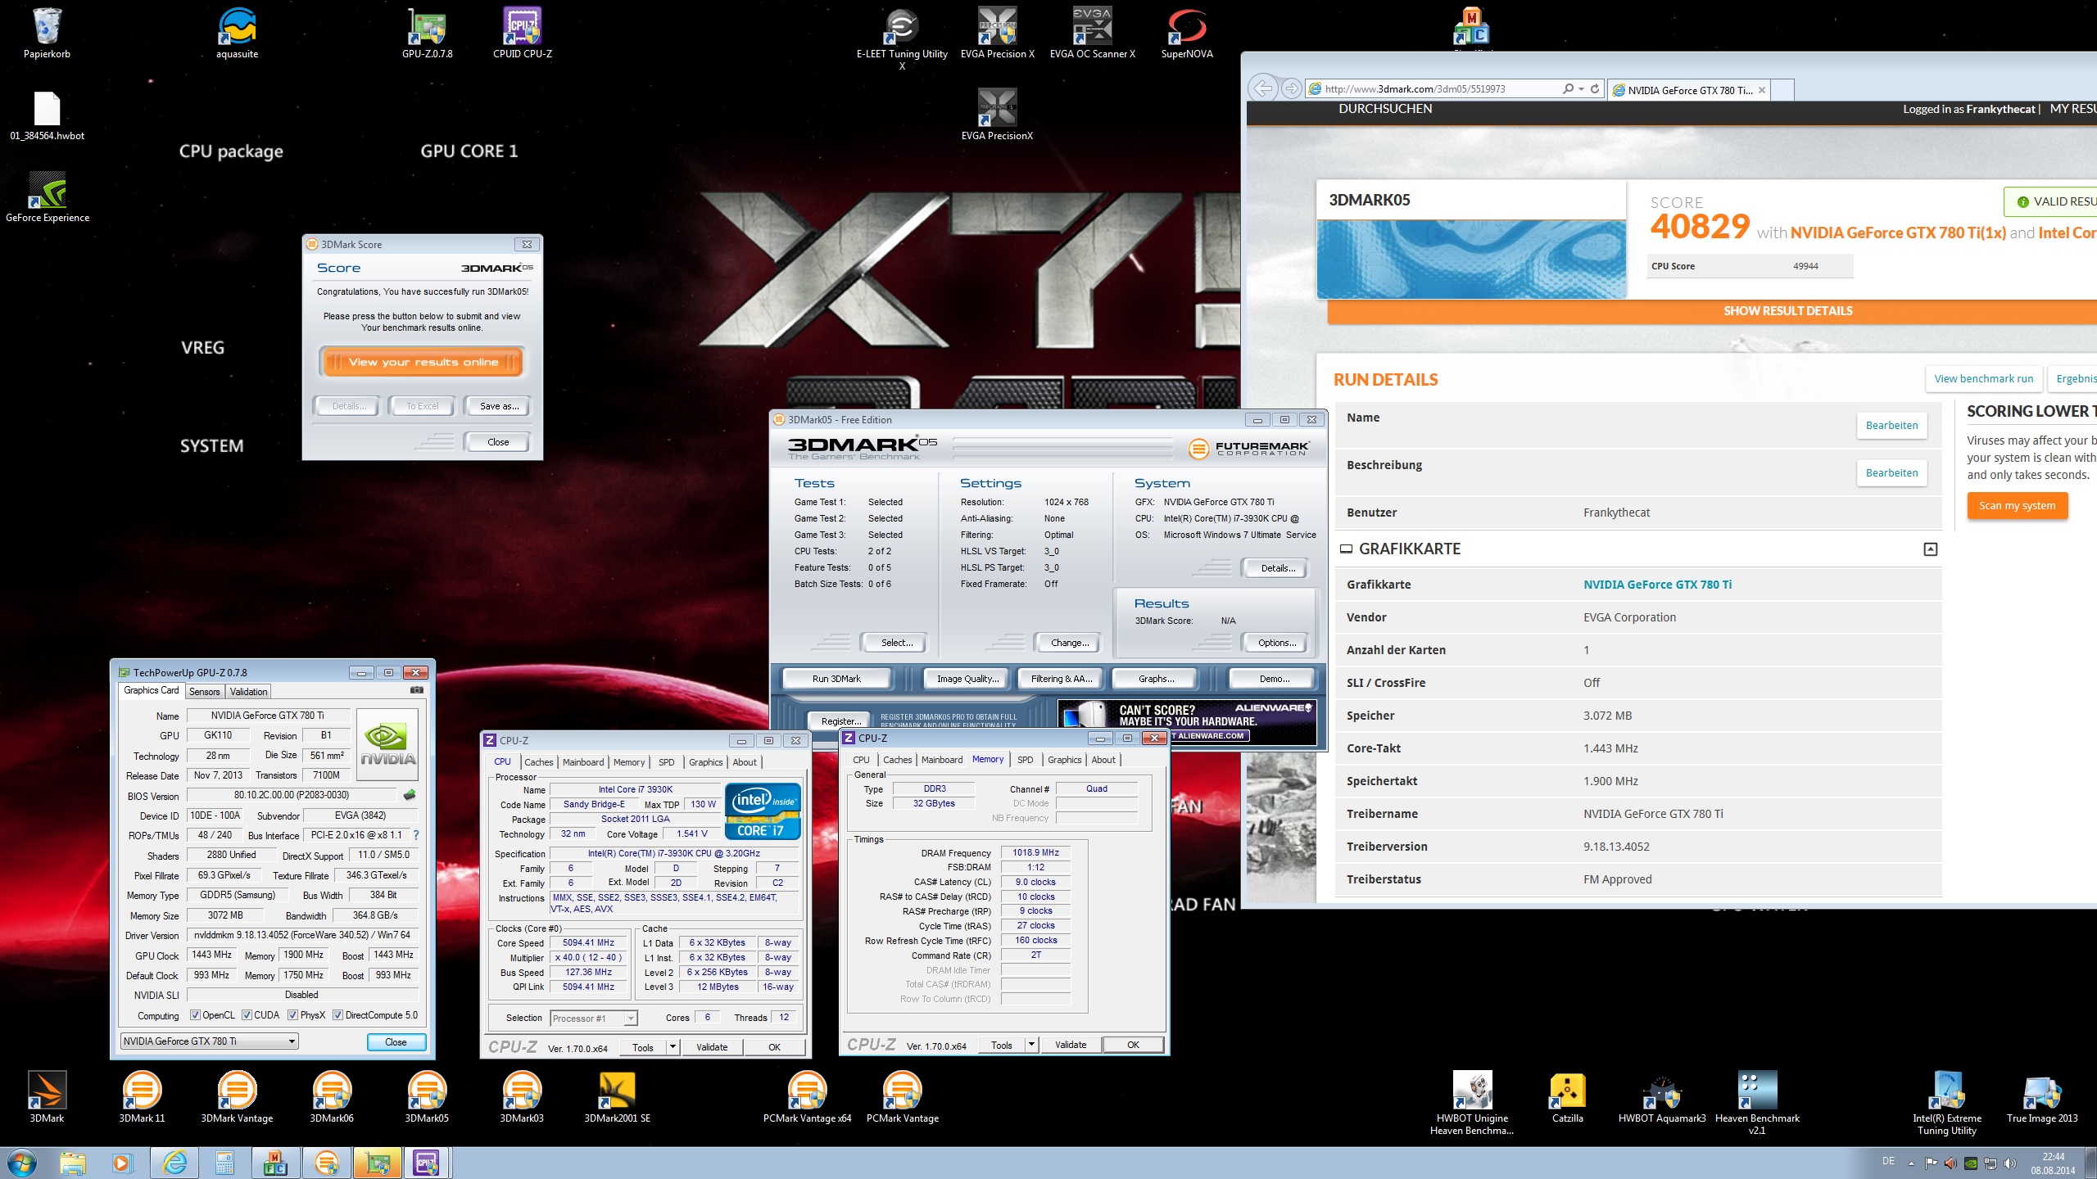Screen dimensions: 2097x1179
Task: Open EVGA Precision X desktop shortcut
Action: pos(997,33)
